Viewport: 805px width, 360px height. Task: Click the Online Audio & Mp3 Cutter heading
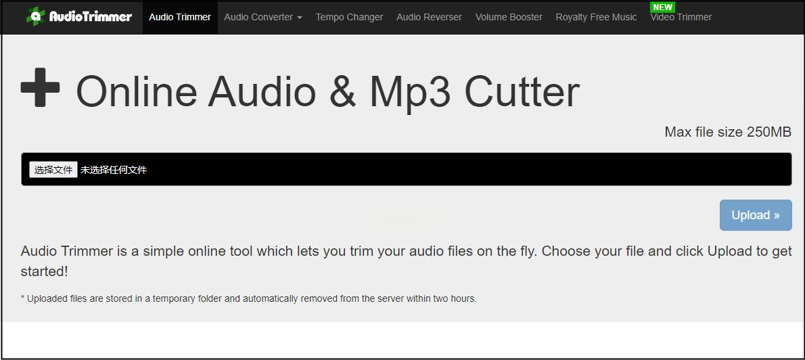[x=327, y=91]
